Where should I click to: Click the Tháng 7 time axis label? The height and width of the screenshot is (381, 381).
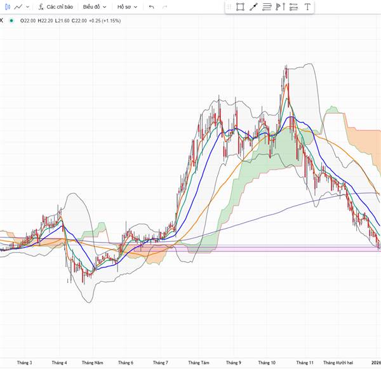pos(161,363)
